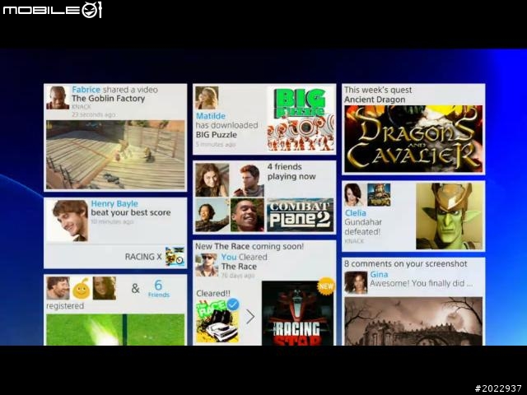Select 'Gundahar defeated!' text
Viewport: 527px width, 395px height.
tap(363, 227)
